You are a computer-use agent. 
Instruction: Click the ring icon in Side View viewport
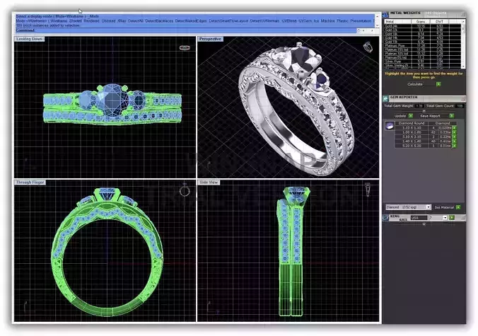coord(368,189)
